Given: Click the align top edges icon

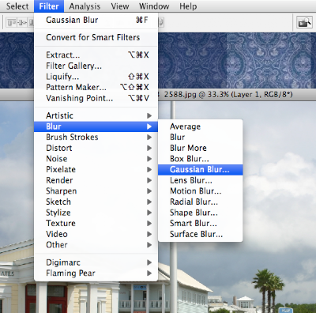Looking at the screenshot, I should 11,23.
